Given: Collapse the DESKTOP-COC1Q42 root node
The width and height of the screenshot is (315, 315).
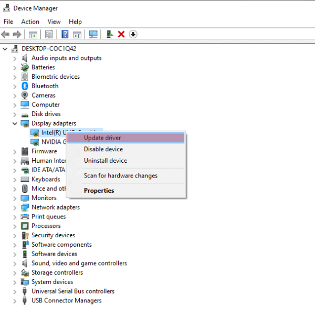Looking at the screenshot, I should click(5, 49).
